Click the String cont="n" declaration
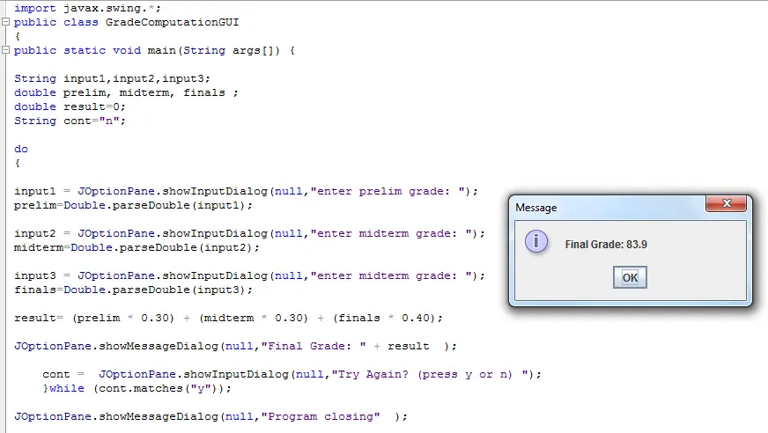Screen dimensions: 768x433 70,121
